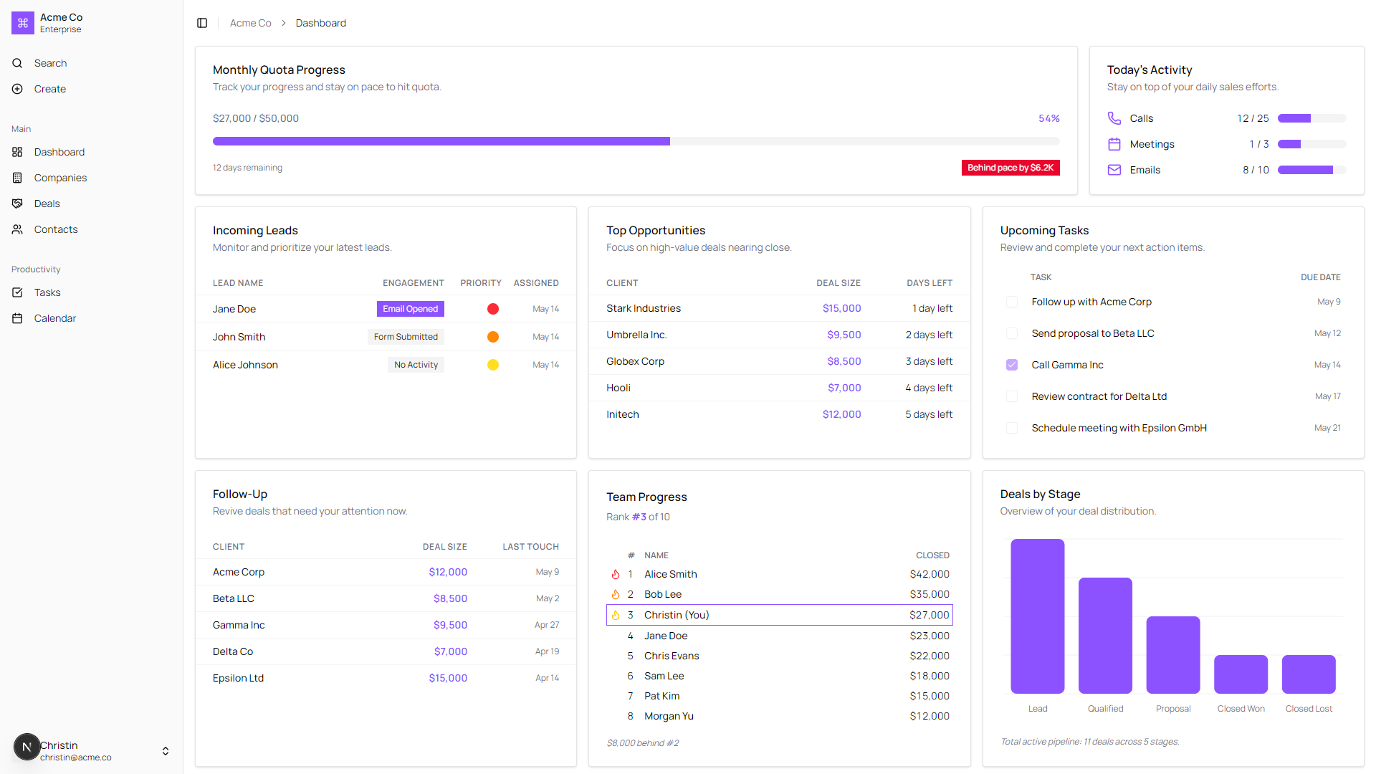
Task: Open the Deals sidebar item
Action: pos(92,204)
